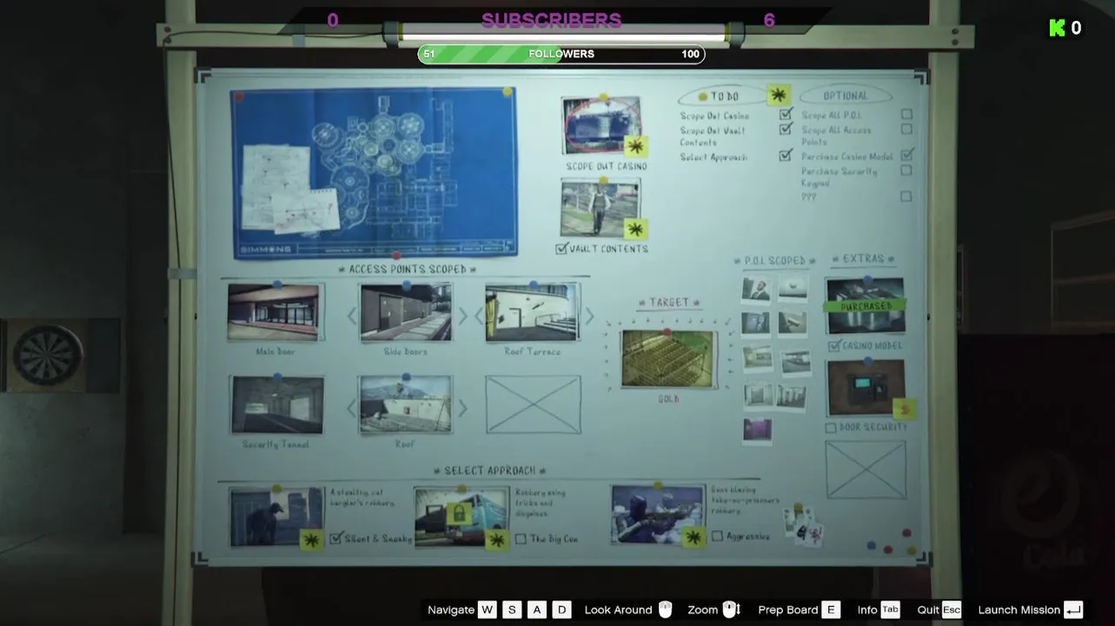Click the A navigate key icon
Screen dimensions: 1115x626
537,609
